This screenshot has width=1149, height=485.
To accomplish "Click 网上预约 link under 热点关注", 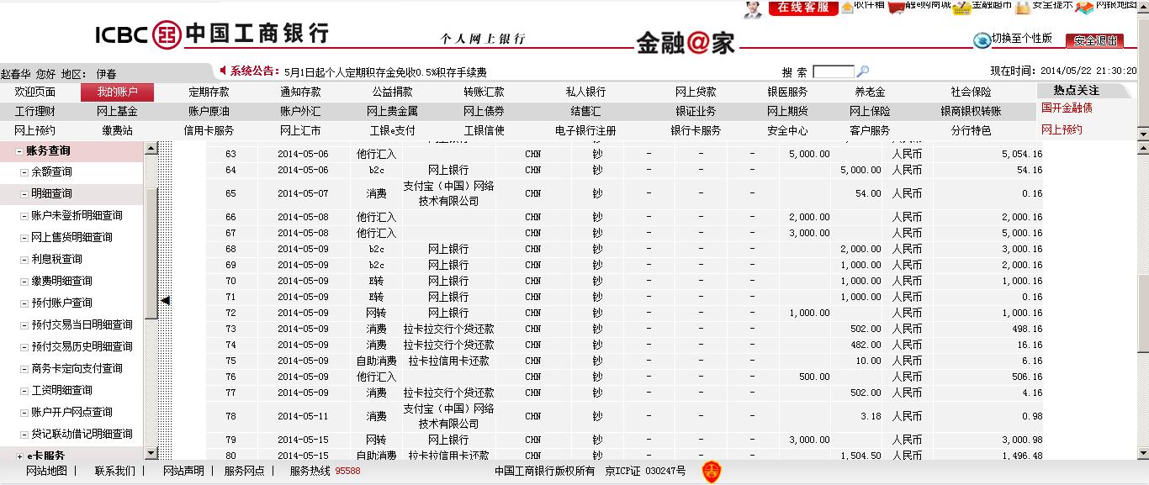I will tap(1062, 129).
